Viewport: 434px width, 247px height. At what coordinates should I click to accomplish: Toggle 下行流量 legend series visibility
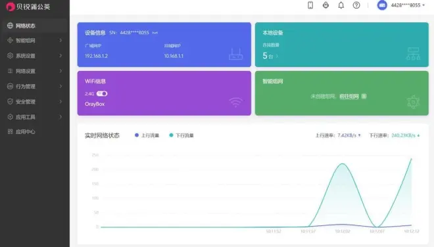point(181,135)
